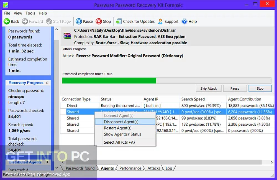Click the 6,204 passwords (11.56%) cell
This screenshot has width=277, height=180.
tap(250, 112)
